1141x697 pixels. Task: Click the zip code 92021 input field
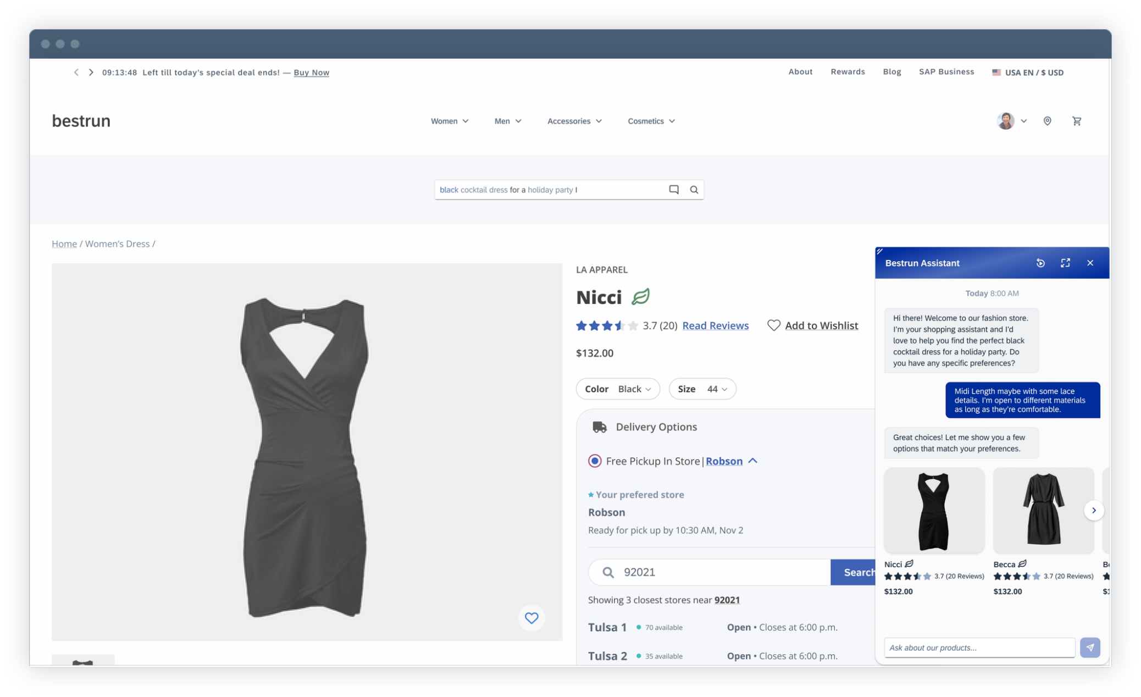click(709, 572)
